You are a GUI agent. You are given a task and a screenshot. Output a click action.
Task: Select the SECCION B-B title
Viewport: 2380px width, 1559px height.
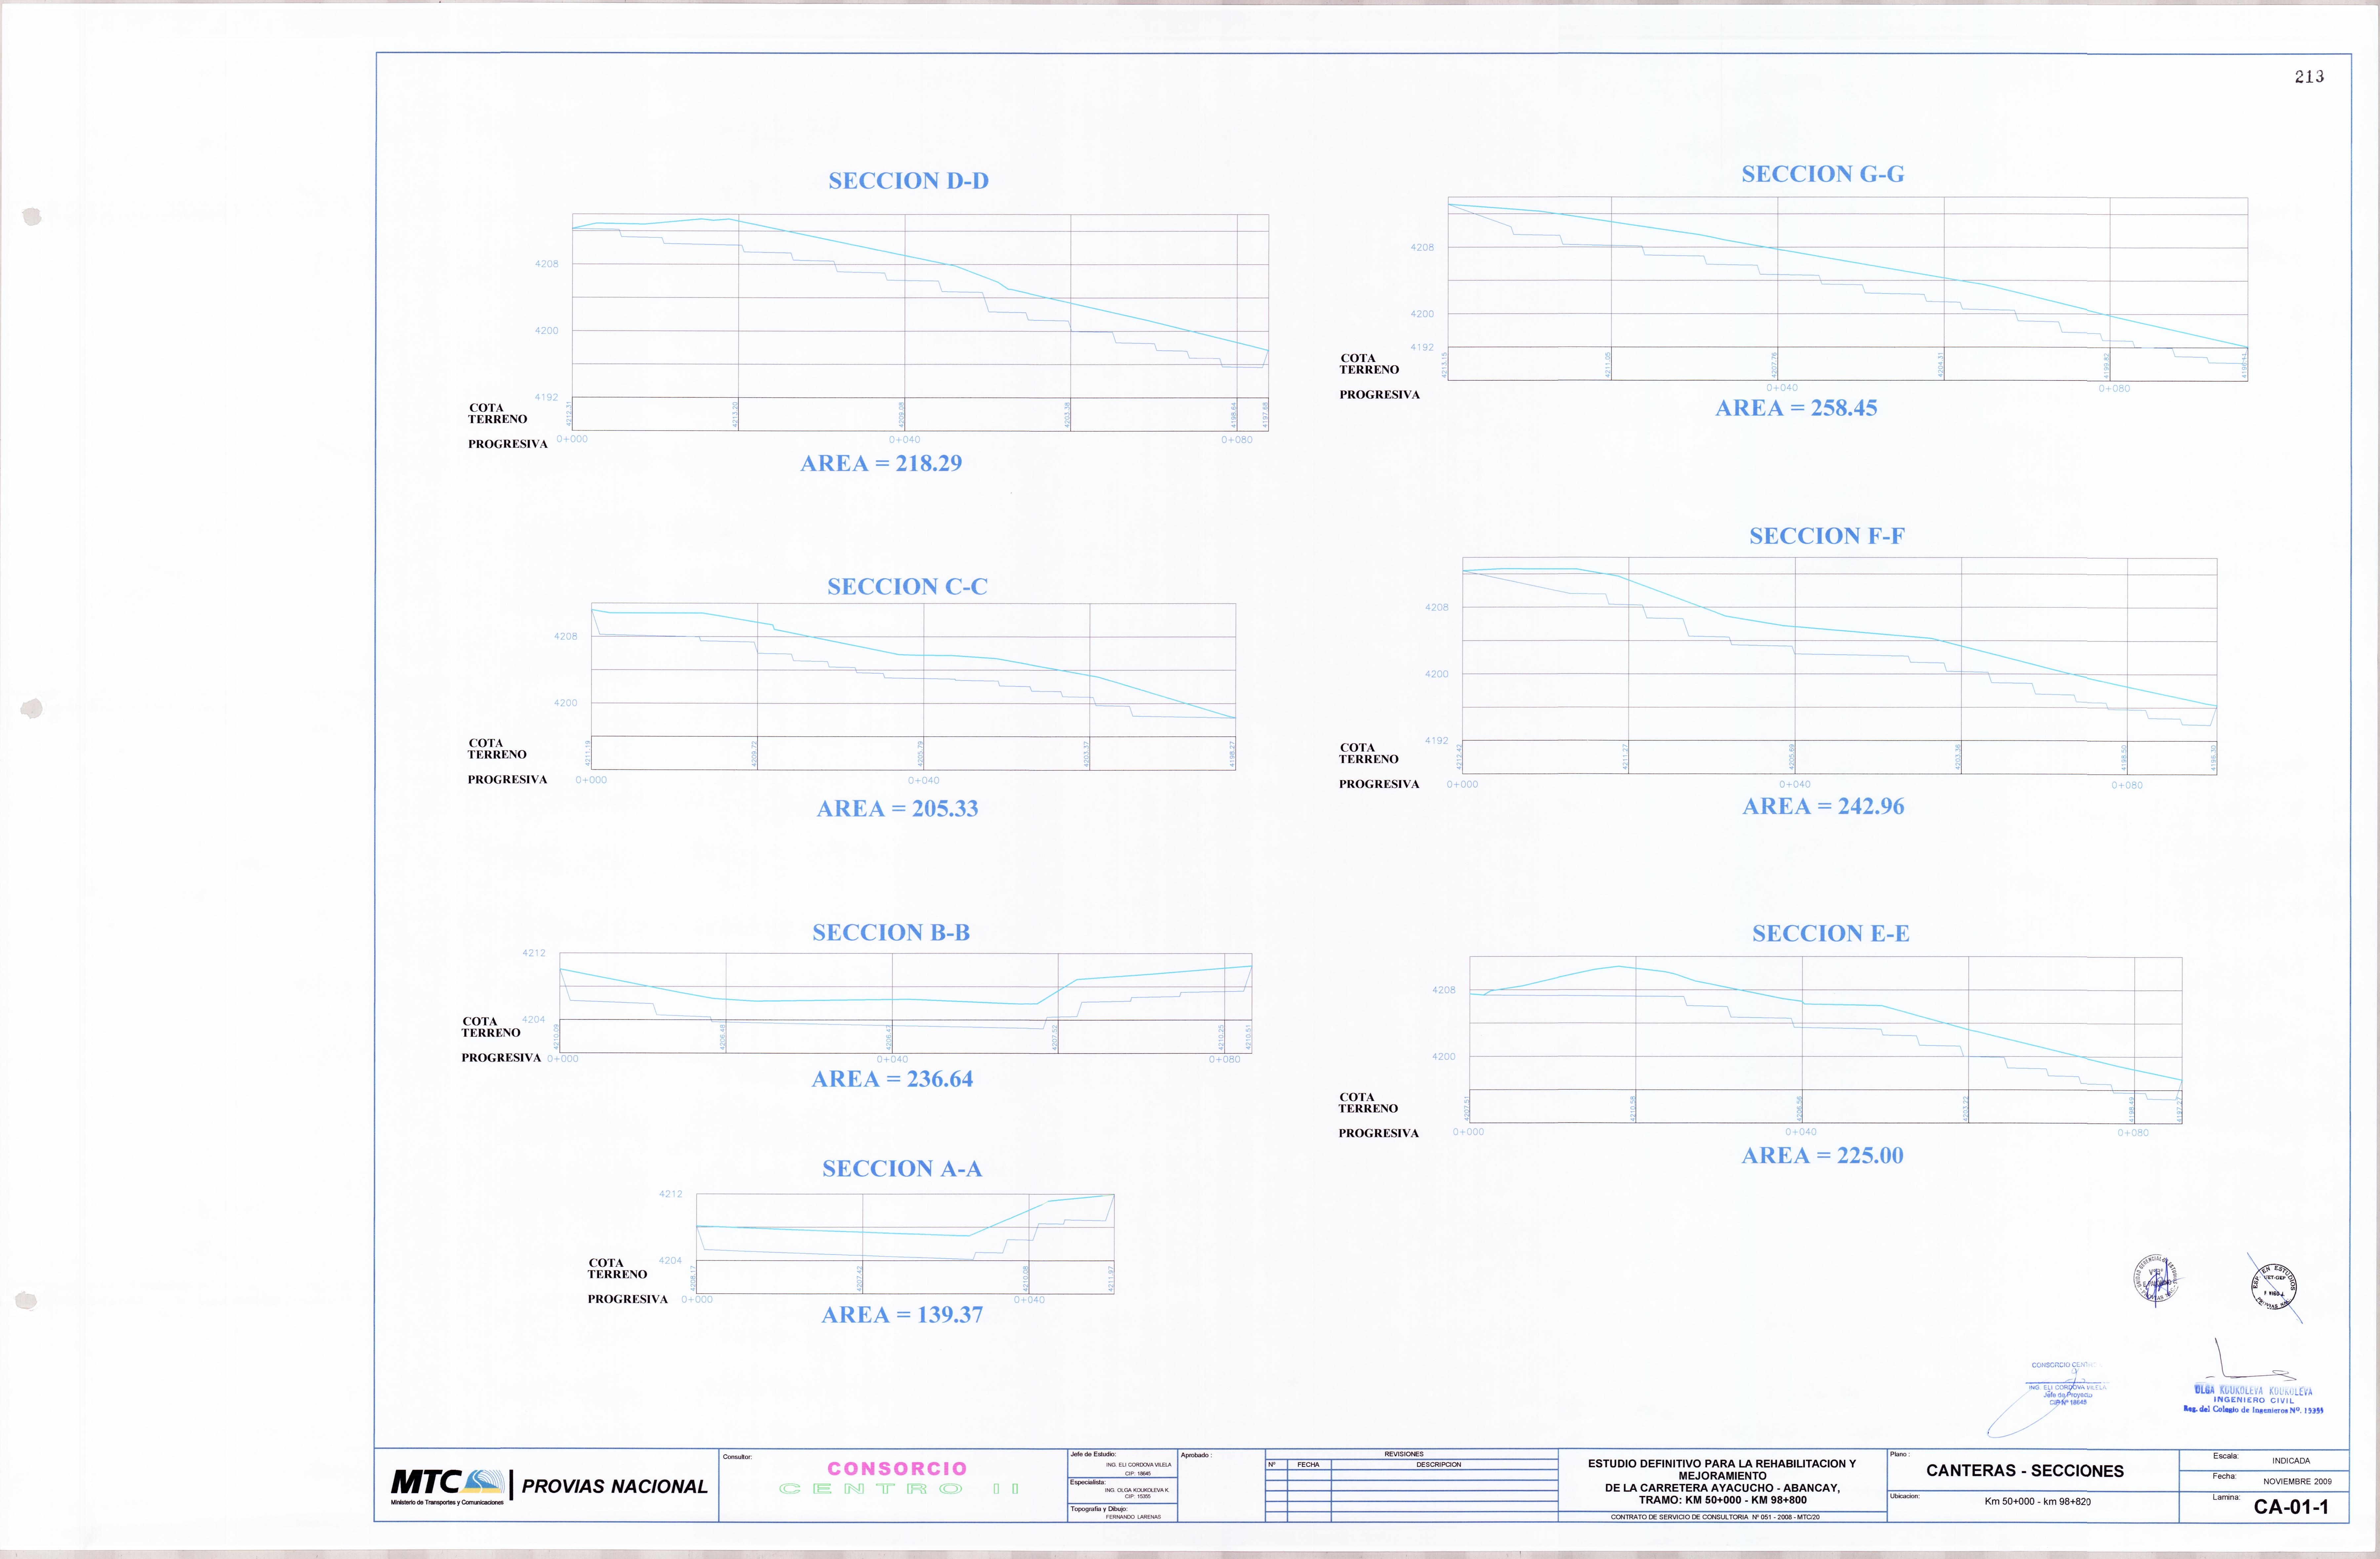(x=891, y=933)
